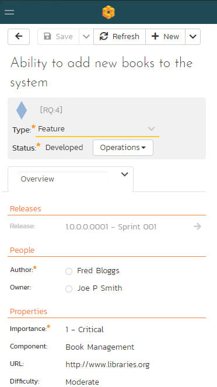
Task: Expand the Save options dropdown arrow
Action: click(x=86, y=37)
